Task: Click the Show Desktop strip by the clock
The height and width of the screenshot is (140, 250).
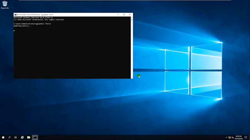Action: tap(249, 138)
